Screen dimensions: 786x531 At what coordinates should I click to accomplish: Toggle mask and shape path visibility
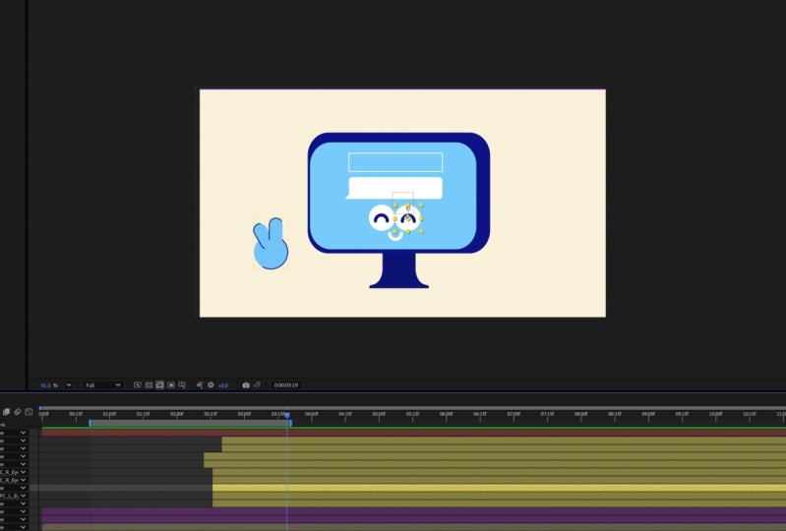click(x=159, y=385)
